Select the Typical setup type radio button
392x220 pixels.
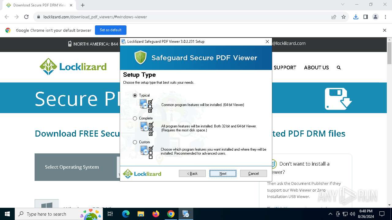pyautogui.click(x=135, y=95)
